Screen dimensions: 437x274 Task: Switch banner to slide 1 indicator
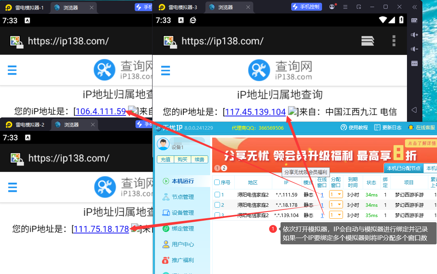[217, 168]
